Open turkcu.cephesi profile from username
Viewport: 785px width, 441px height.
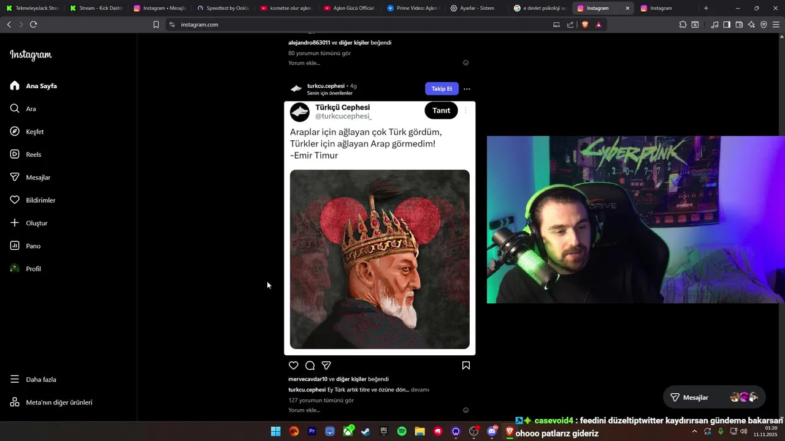pyautogui.click(x=326, y=86)
